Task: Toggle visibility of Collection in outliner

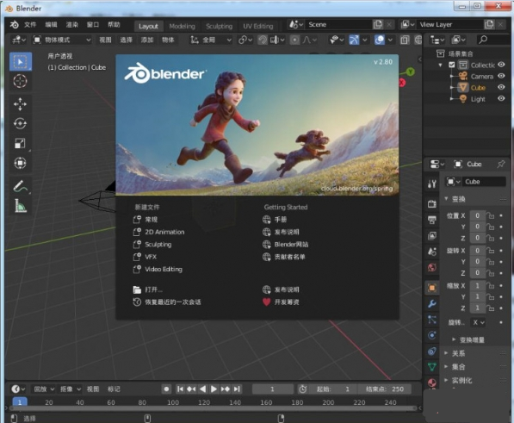Action: pyautogui.click(x=501, y=65)
